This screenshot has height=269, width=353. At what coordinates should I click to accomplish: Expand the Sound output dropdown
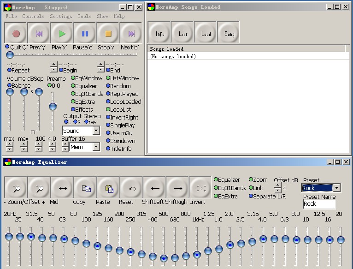96,131
